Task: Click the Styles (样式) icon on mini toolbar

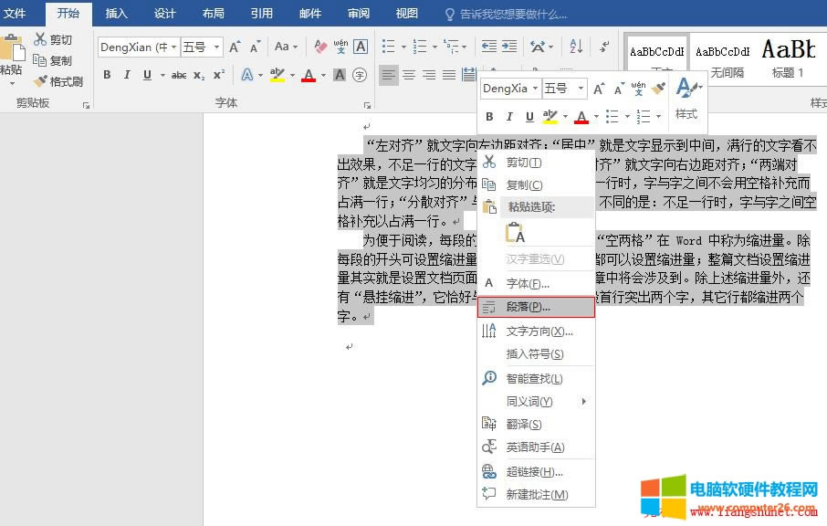Action: [684, 89]
